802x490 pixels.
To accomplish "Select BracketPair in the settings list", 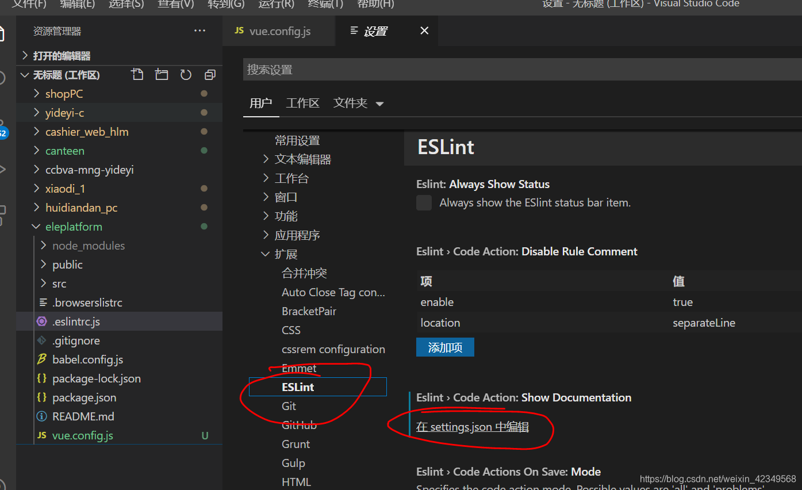I will click(x=309, y=311).
